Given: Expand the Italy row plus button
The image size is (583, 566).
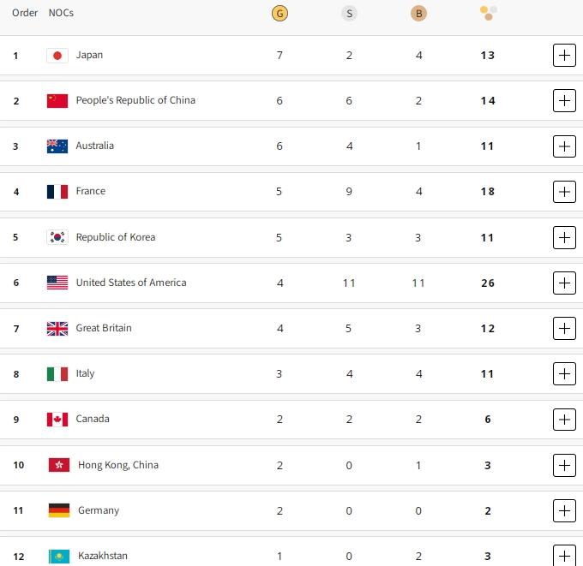Looking at the screenshot, I should (564, 373).
